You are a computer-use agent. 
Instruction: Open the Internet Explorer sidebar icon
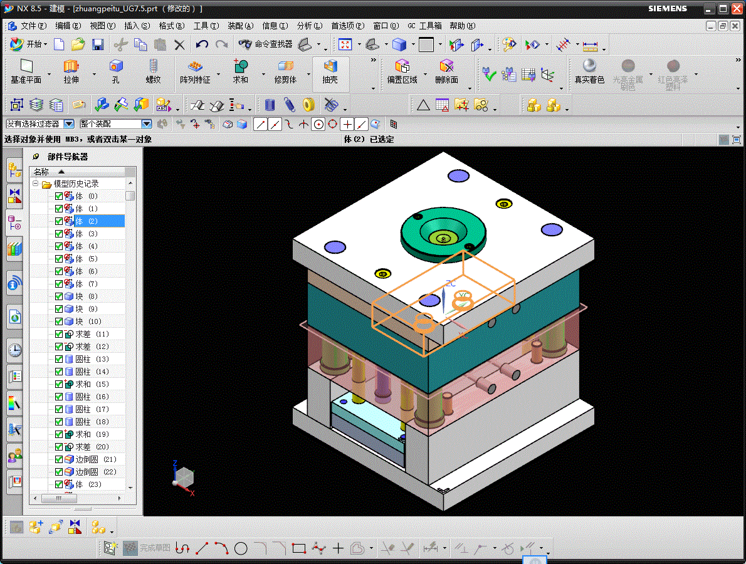[x=15, y=316]
